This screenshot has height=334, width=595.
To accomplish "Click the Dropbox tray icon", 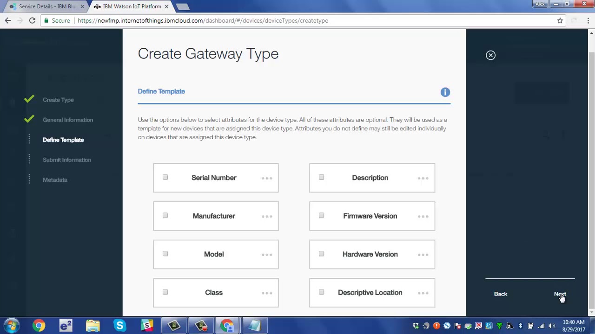I will (x=416, y=326).
